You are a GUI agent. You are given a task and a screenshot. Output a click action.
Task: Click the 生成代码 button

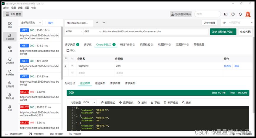pyautogui.click(x=245, y=32)
